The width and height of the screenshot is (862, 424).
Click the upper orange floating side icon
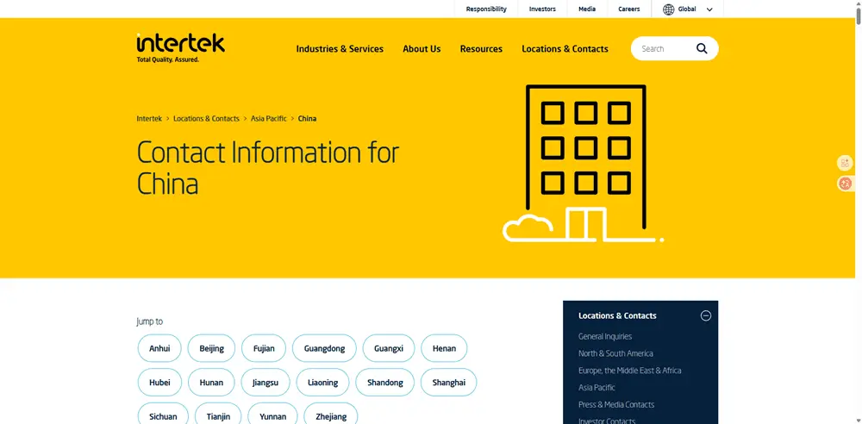845,163
